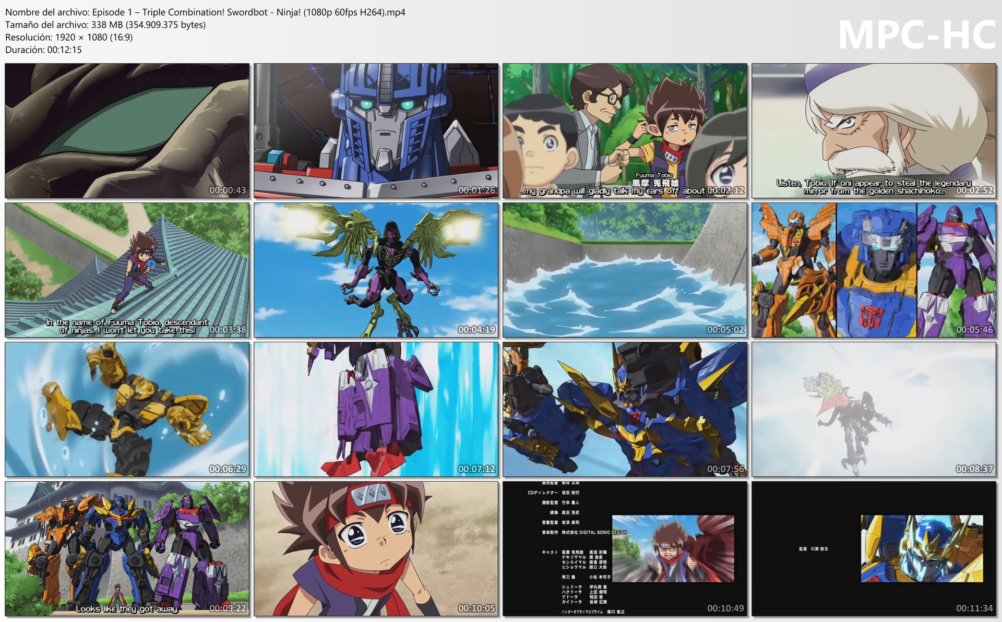The image size is (1002, 622).
Task: Open the frame timestamped 00:02:12
Action: pos(625,131)
